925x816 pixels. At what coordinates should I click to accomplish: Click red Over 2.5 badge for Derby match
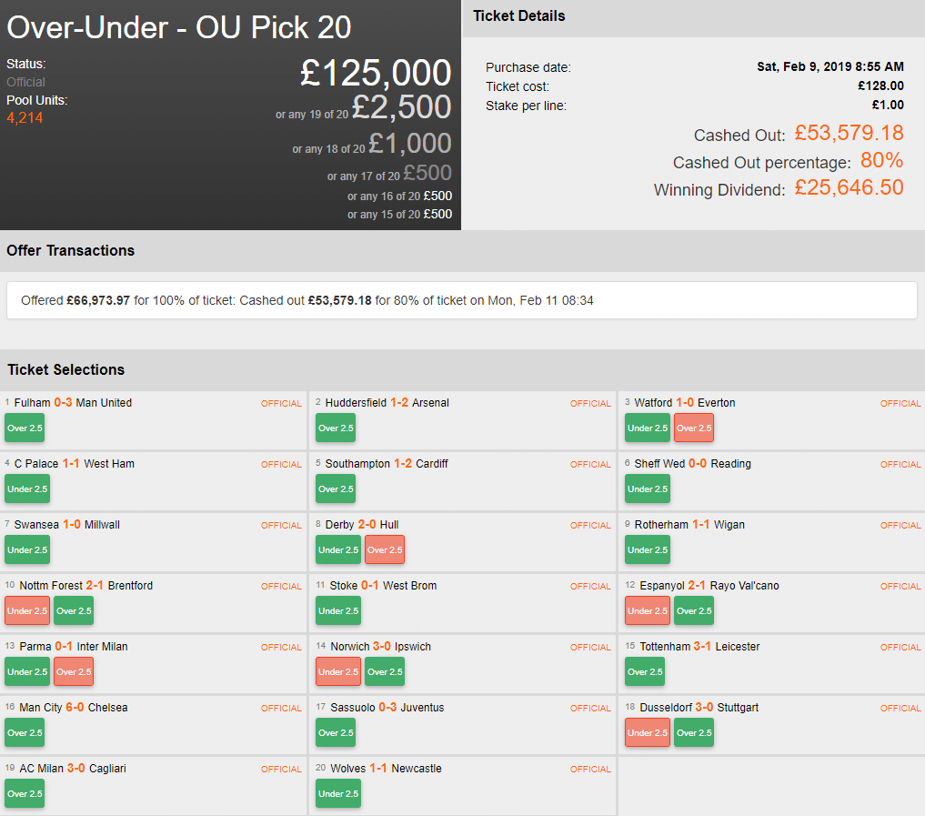coord(384,549)
